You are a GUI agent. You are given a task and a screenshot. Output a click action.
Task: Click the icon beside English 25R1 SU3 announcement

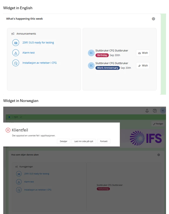click(x=16, y=43)
